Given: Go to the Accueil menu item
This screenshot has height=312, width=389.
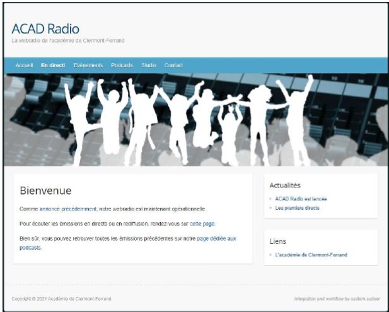Looking at the screenshot, I should [24, 65].
